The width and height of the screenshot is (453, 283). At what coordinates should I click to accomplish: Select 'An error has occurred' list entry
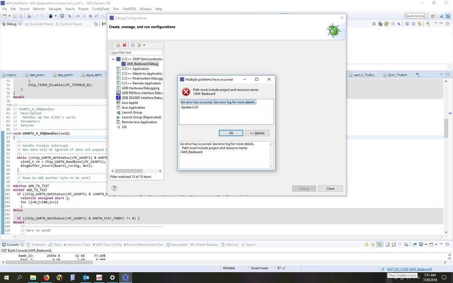[x=218, y=102]
